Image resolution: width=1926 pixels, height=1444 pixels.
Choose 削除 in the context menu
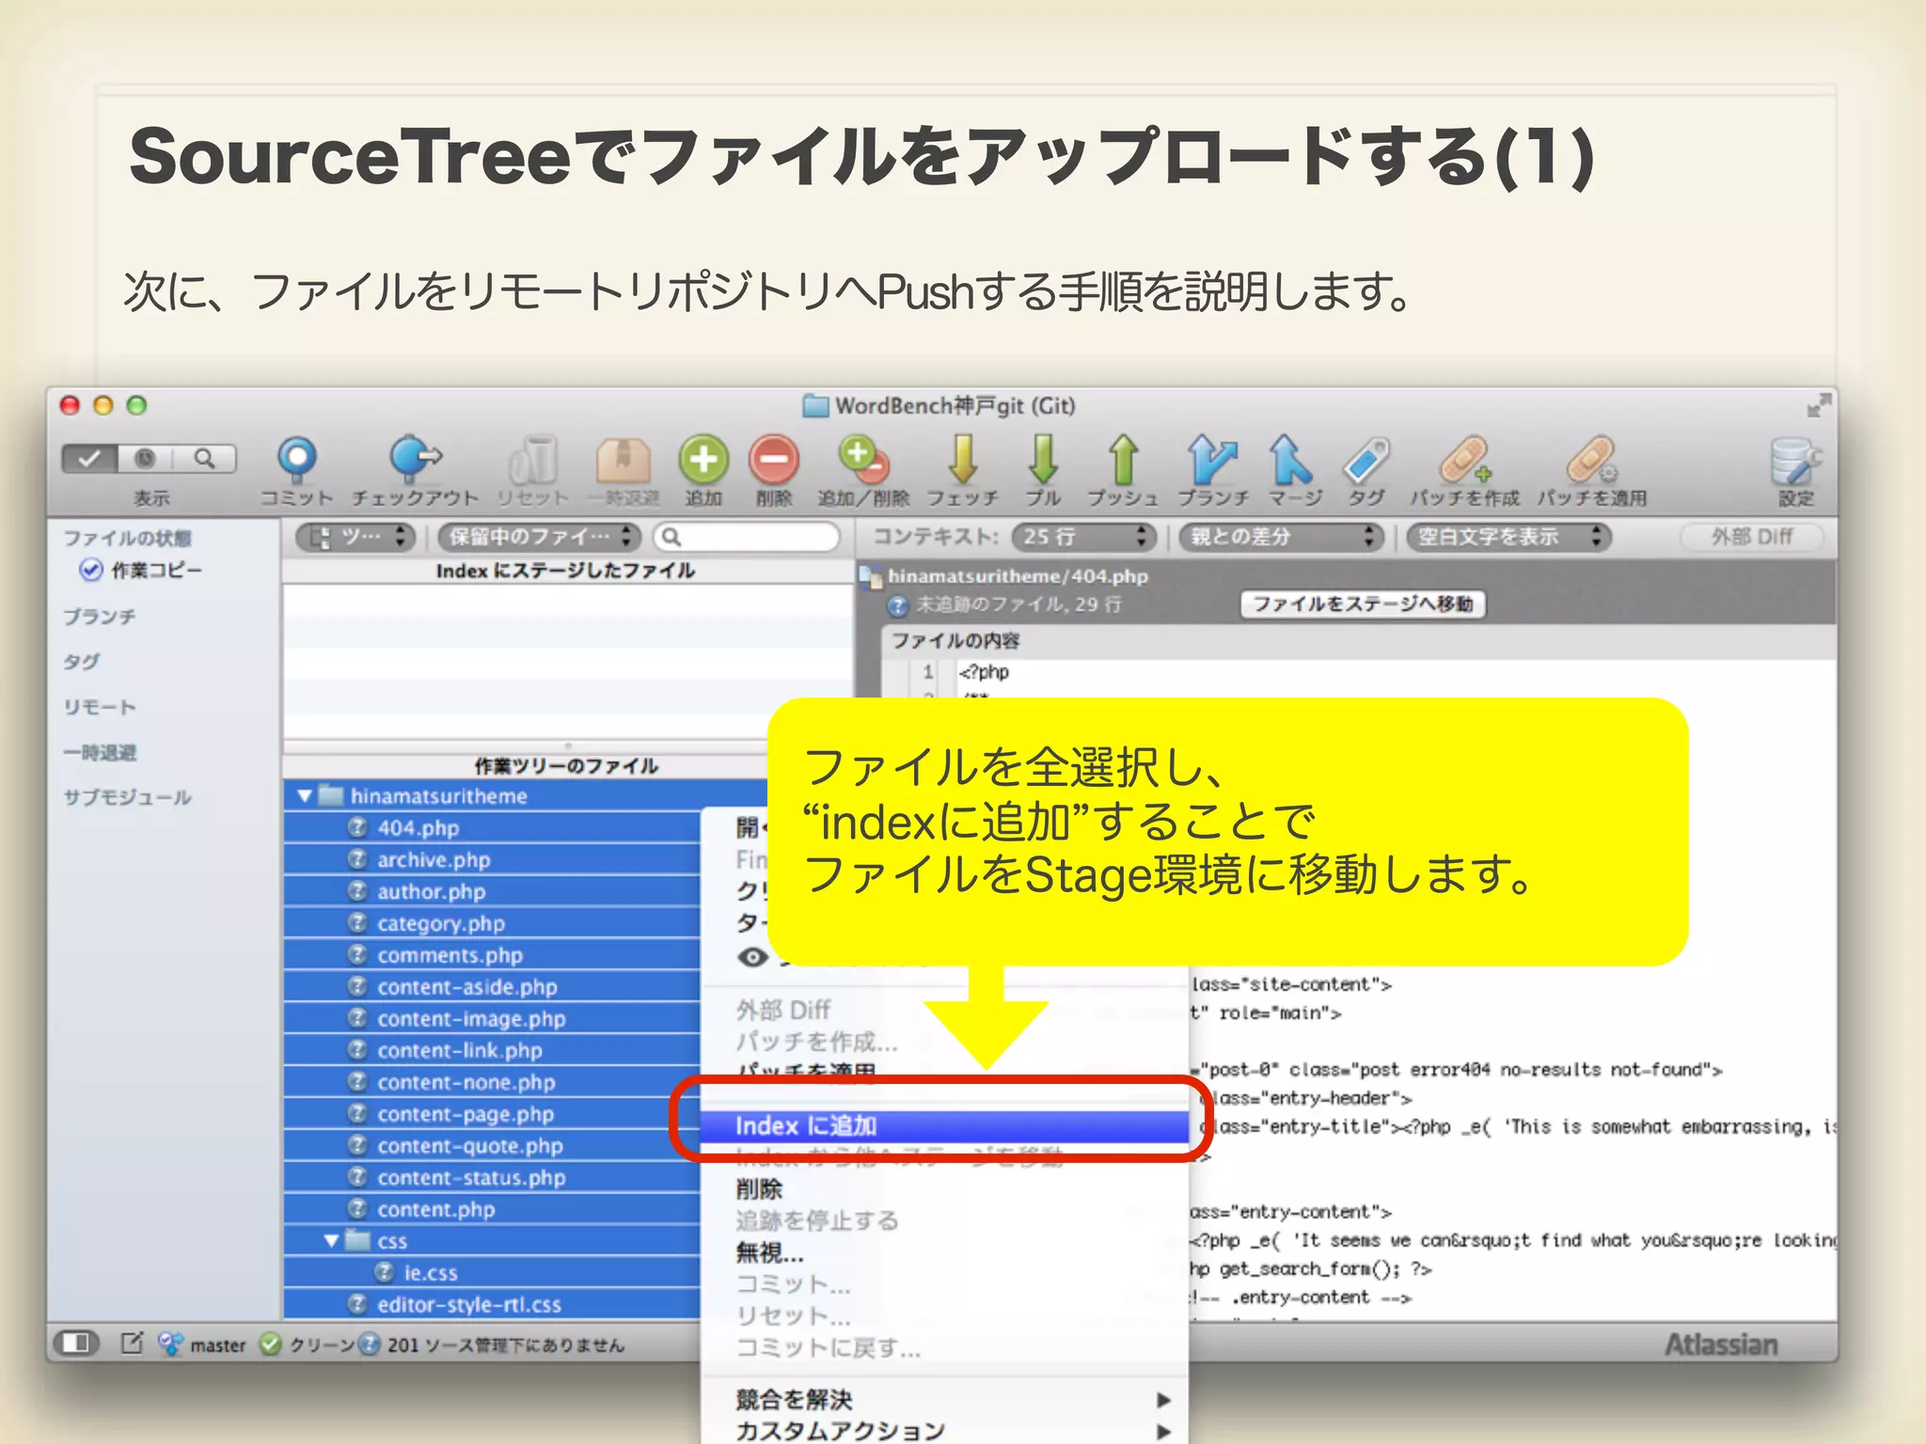[760, 1189]
